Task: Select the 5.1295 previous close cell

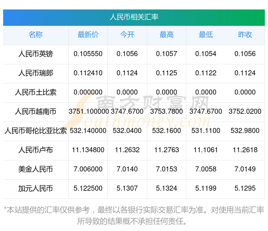Action: click(x=245, y=188)
